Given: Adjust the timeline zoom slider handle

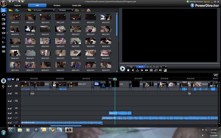Looking at the screenshot, I should pyautogui.click(x=15, y=126).
